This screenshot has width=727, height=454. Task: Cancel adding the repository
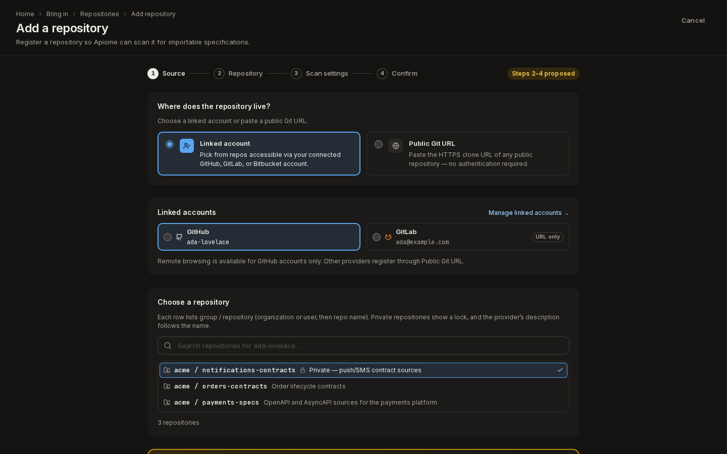click(693, 21)
